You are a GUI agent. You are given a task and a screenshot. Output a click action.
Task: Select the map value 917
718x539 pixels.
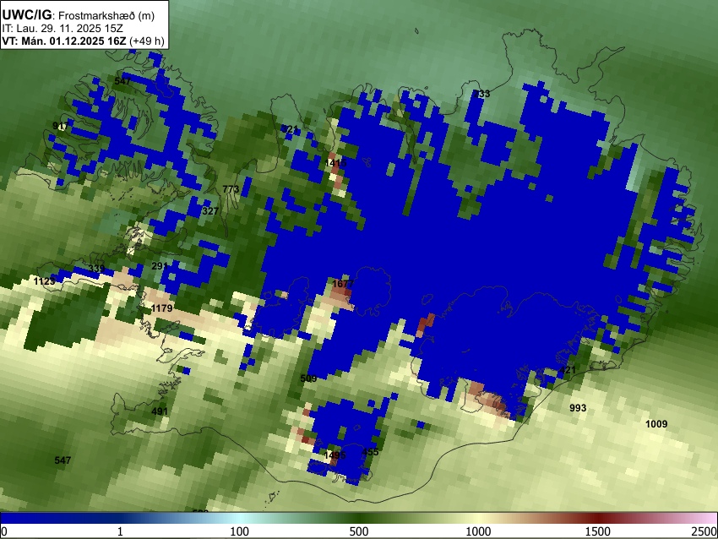(61, 126)
